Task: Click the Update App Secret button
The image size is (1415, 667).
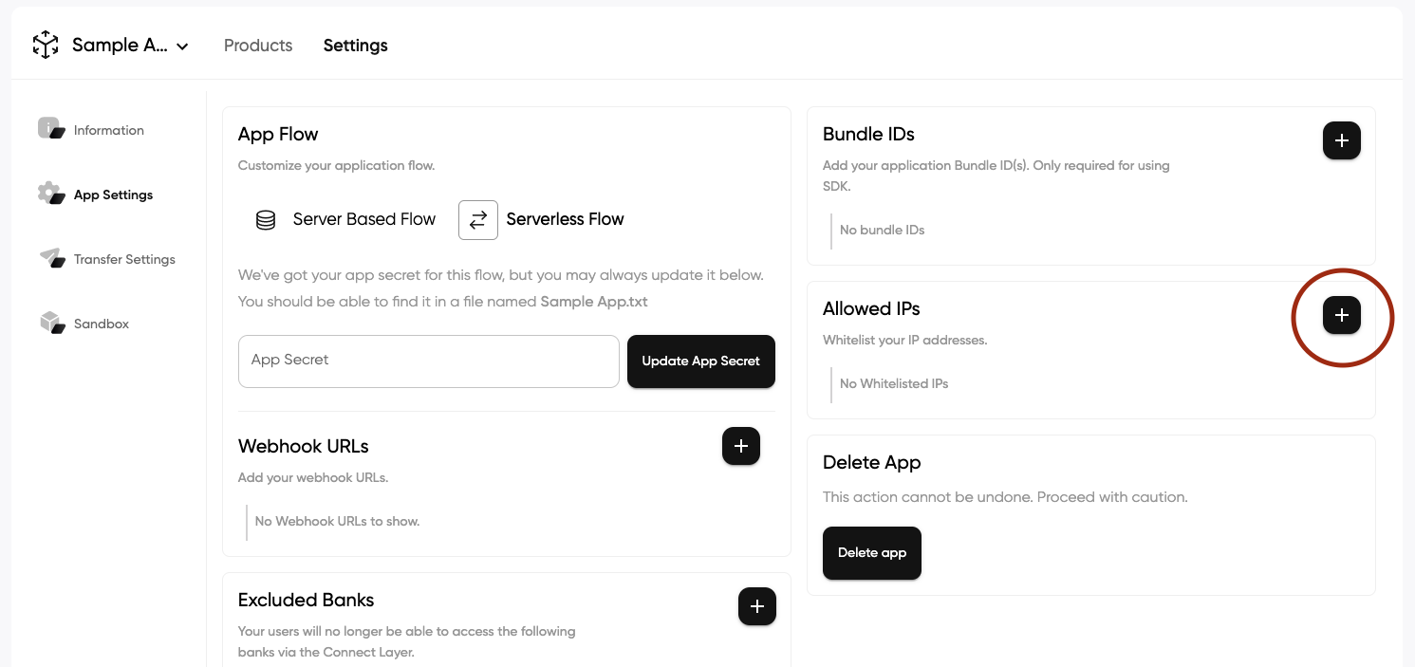Action: pyautogui.click(x=701, y=361)
